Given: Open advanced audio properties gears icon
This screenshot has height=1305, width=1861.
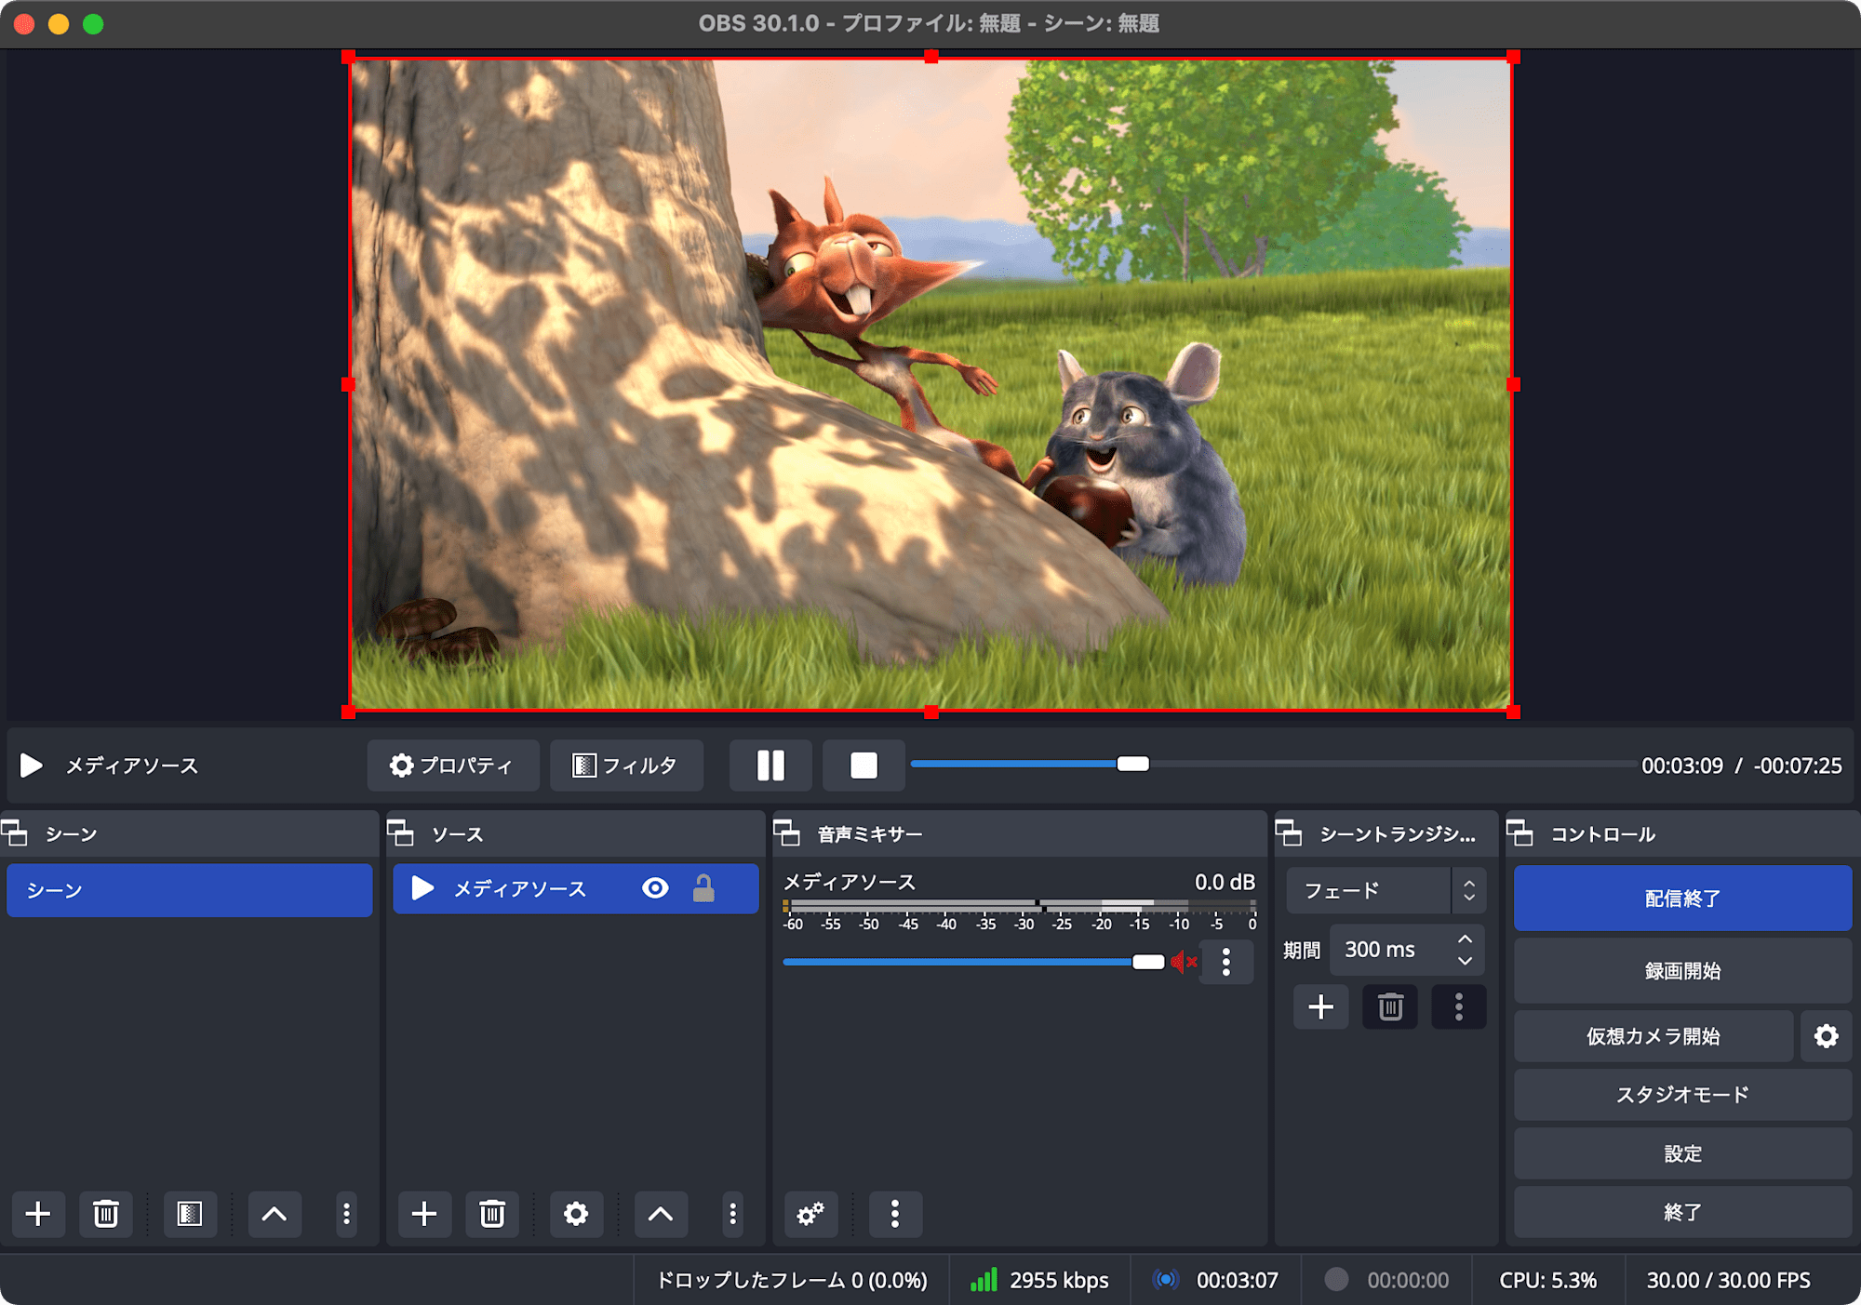Looking at the screenshot, I should coord(810,1213).
